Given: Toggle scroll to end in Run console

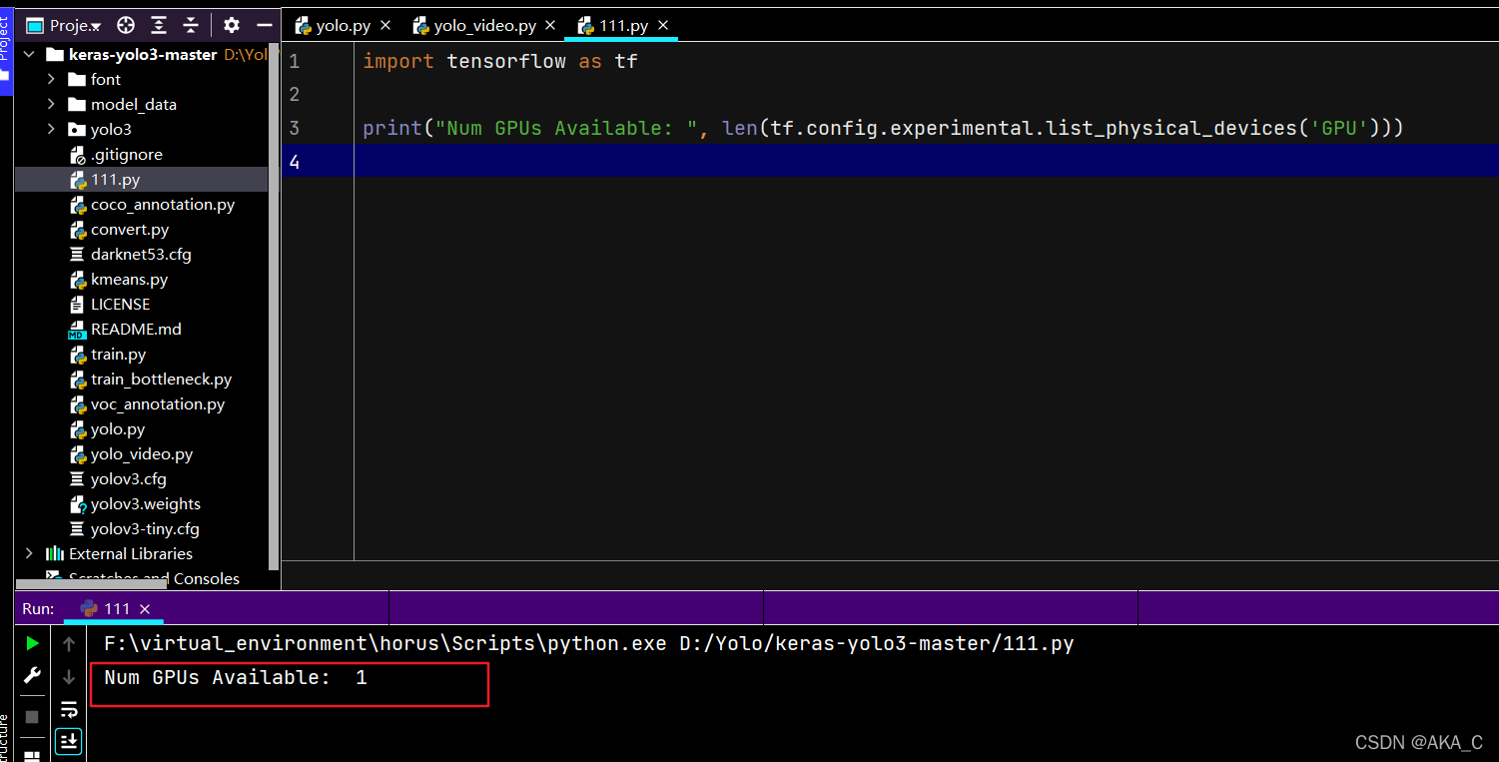Looking at the screenshot, I should coord(69,741).
